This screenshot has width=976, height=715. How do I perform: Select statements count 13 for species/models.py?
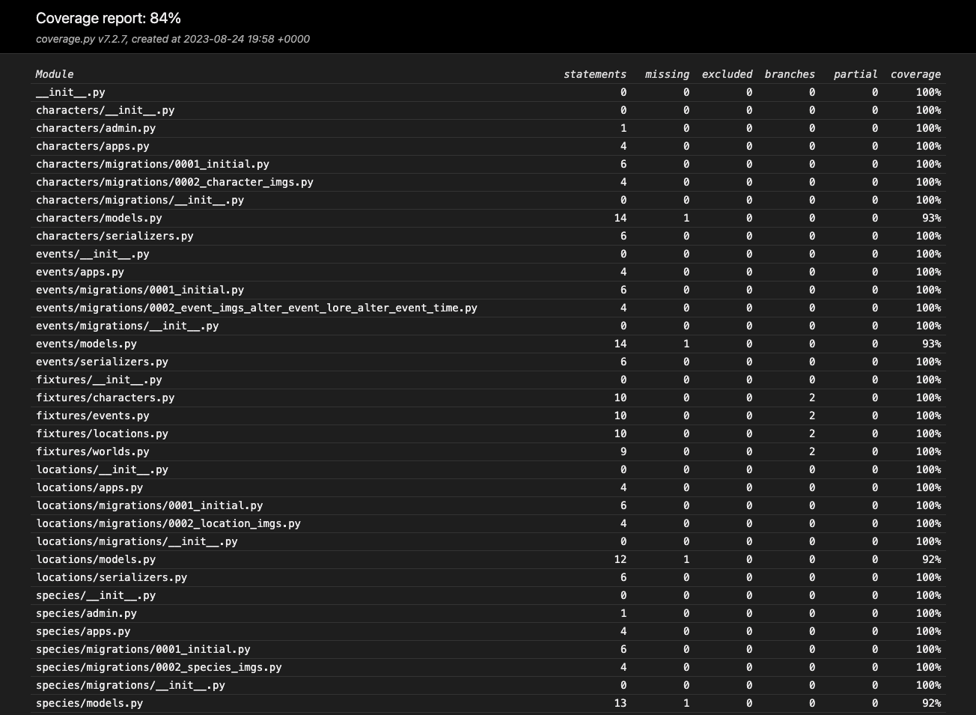click(x=620, y=703)
